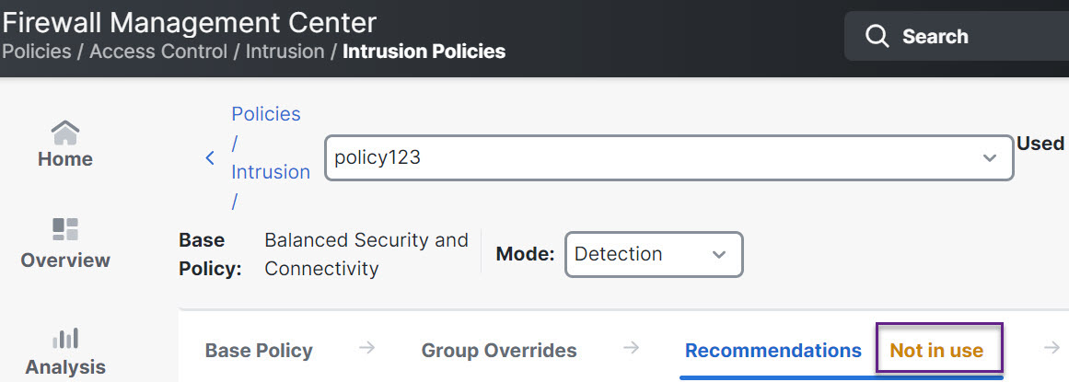Click inside the Search input field

point(976,37)
